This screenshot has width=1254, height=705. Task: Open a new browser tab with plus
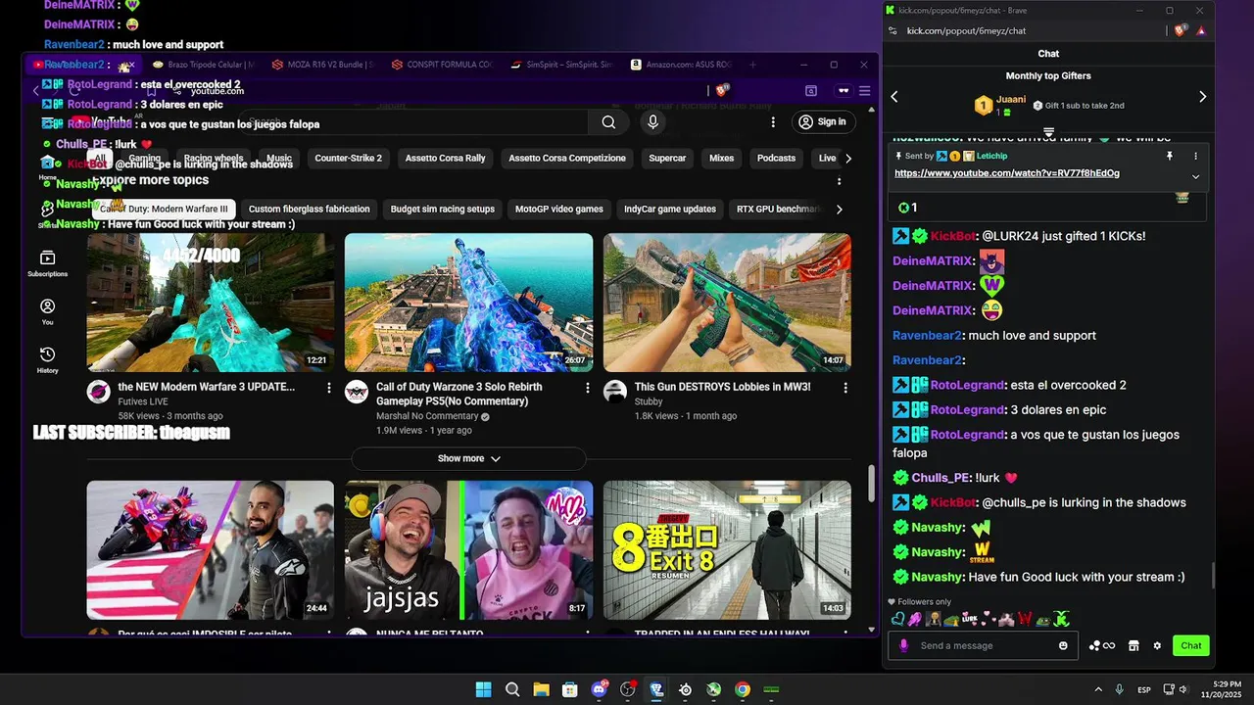tap(753, 65)
